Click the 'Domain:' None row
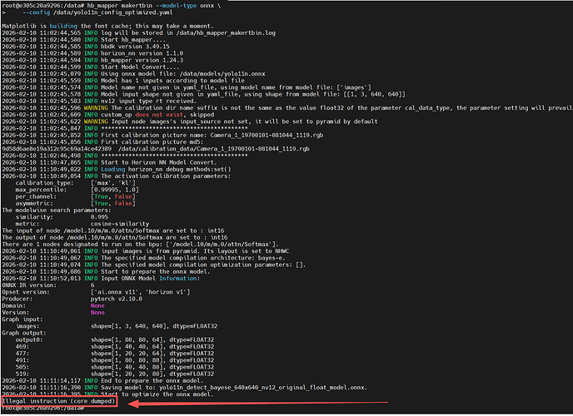Image resolution: width=573 pixels, height=416 pixels. [53, 305]
